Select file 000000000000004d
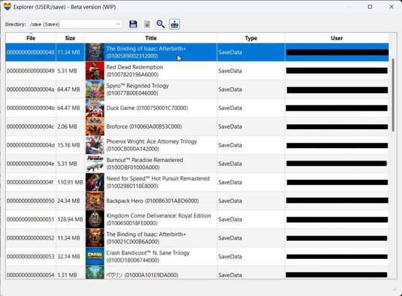The height and width of the screenshot is (296, 402). pyautogui.click(x=31, y=145)
